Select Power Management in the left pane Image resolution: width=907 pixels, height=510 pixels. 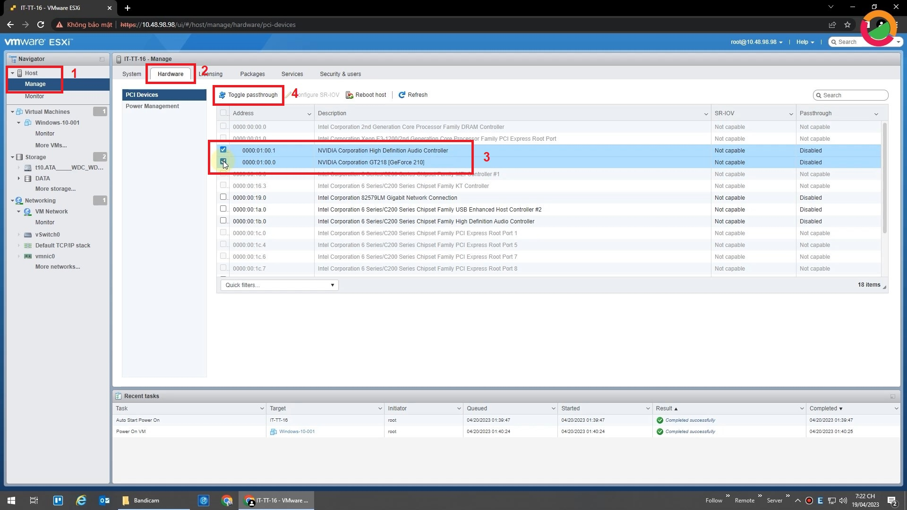152,106
